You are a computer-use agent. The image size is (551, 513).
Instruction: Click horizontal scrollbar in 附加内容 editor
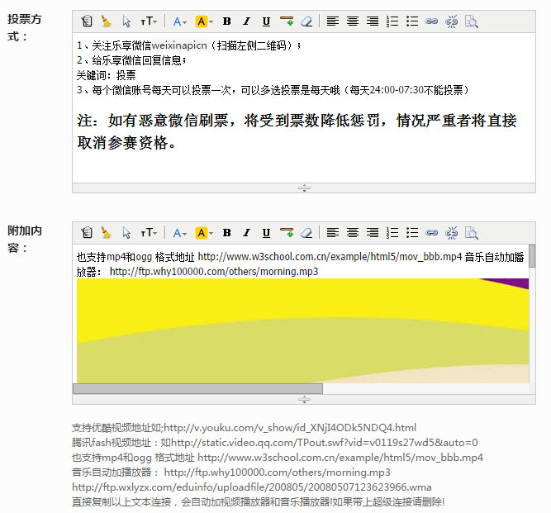tap(197, 388)
